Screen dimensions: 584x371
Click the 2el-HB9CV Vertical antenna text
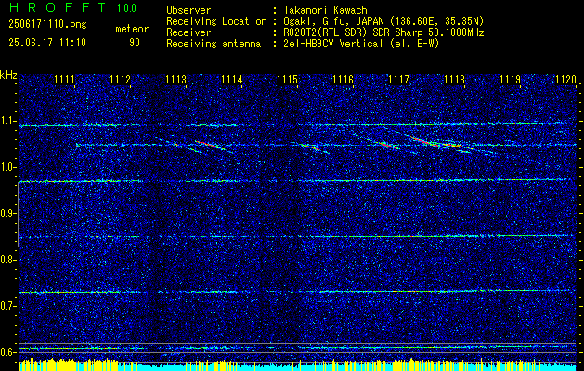pos(362,44)
